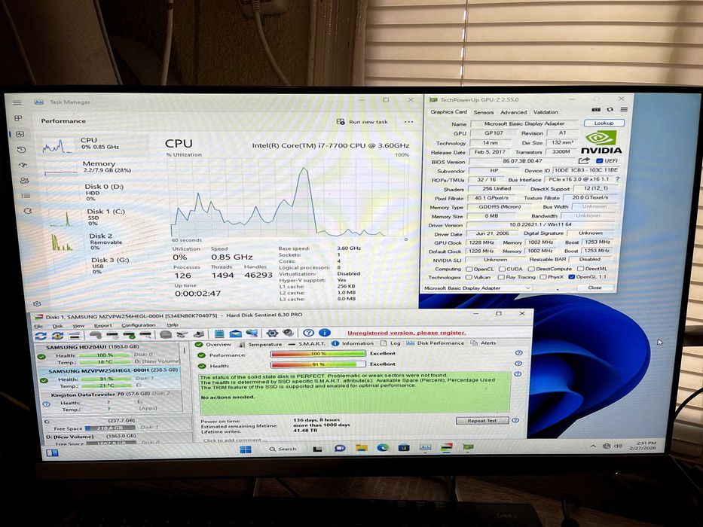Expand GPU-Z adapter selection dropdown
The width and height of the screenshot is (703, 527).
point(527,288)
